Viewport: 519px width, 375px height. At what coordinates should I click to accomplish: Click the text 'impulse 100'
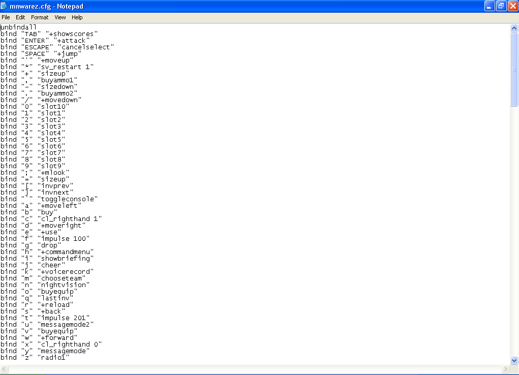tap(64, 239)
